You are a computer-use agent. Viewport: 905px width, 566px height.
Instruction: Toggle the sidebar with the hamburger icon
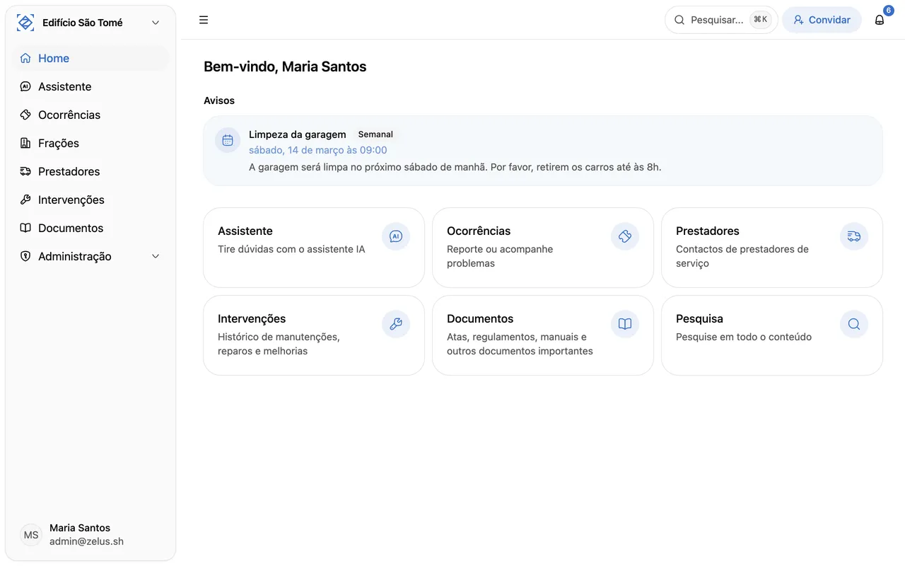click(204, 20)
